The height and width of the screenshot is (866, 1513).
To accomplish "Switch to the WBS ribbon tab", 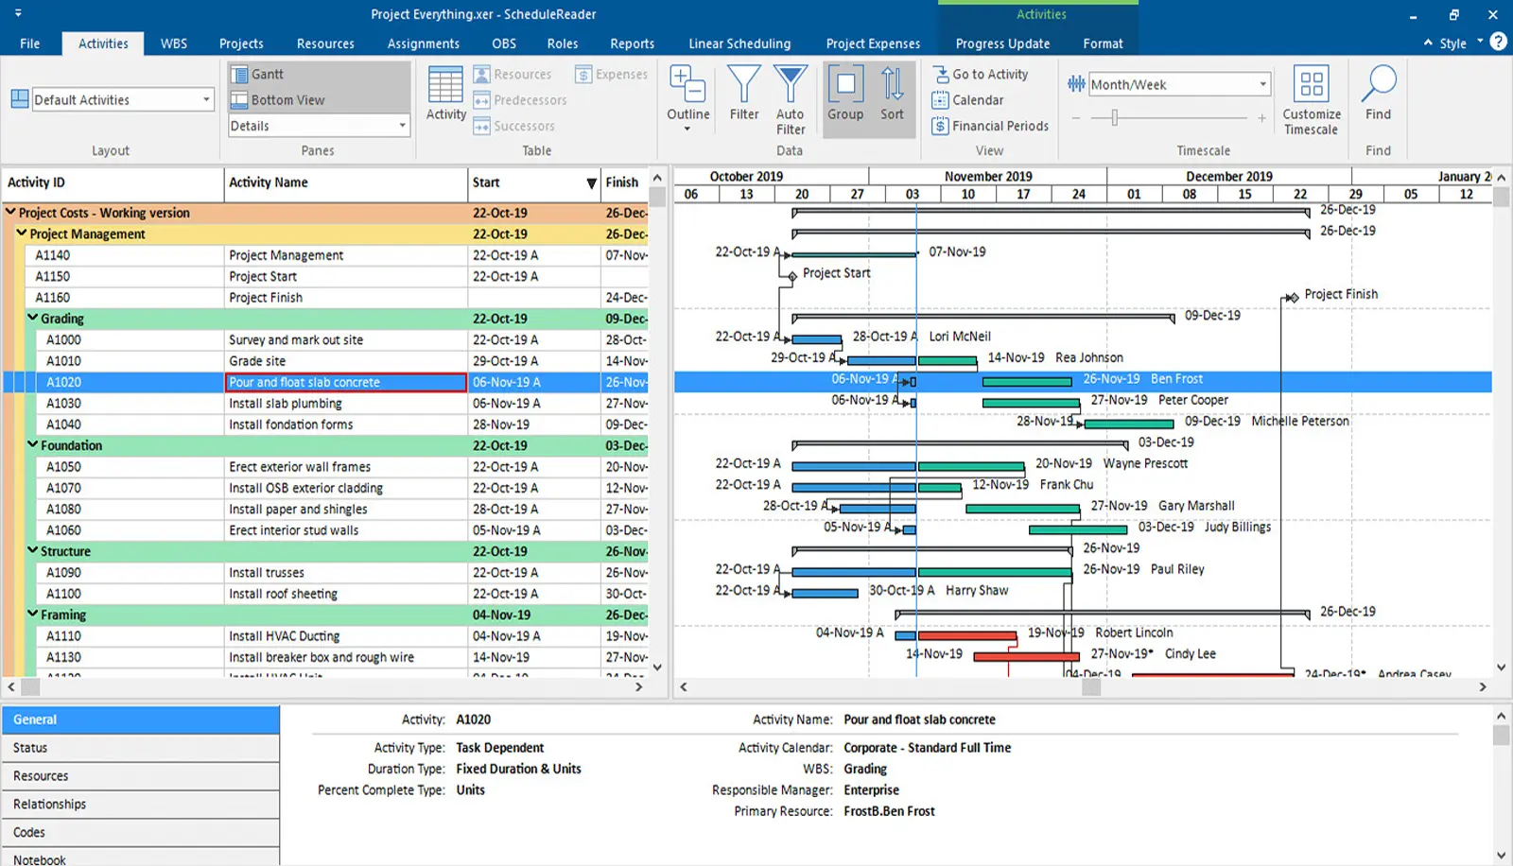I will click(173, 43).
